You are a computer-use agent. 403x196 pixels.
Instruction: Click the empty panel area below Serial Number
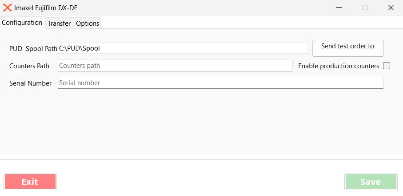(x=200, y=122)
